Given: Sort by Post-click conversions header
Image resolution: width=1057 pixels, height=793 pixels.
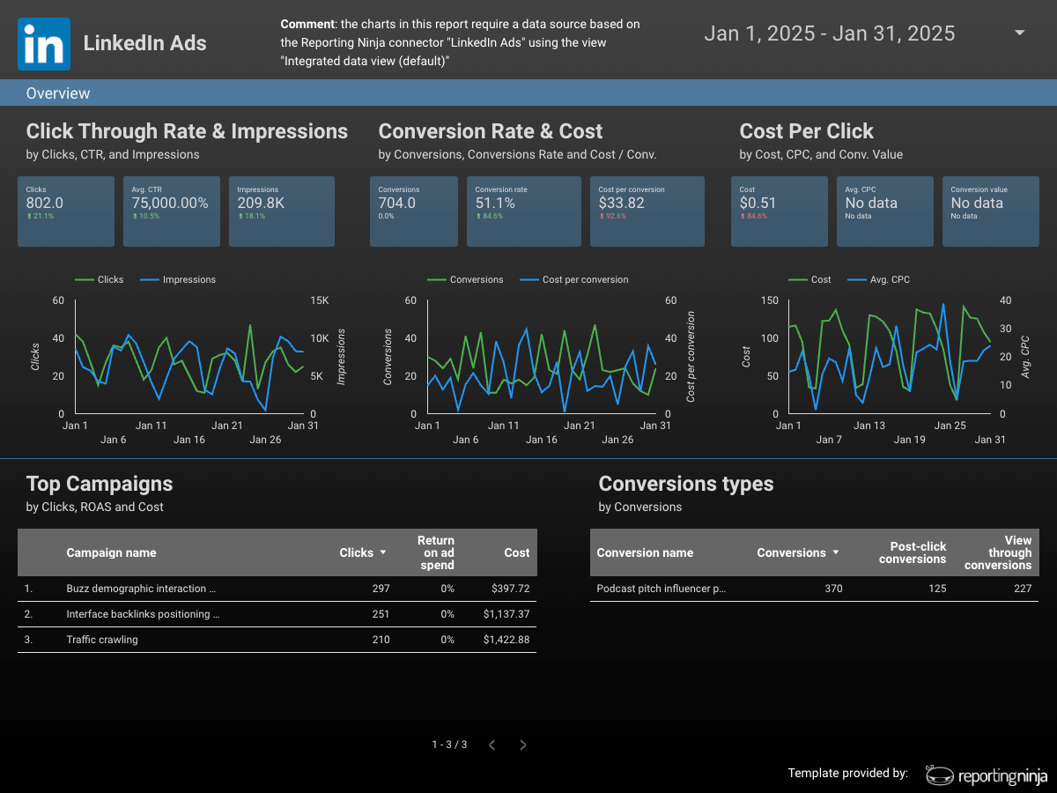Looking at the screenshot, I should [913, 552].
